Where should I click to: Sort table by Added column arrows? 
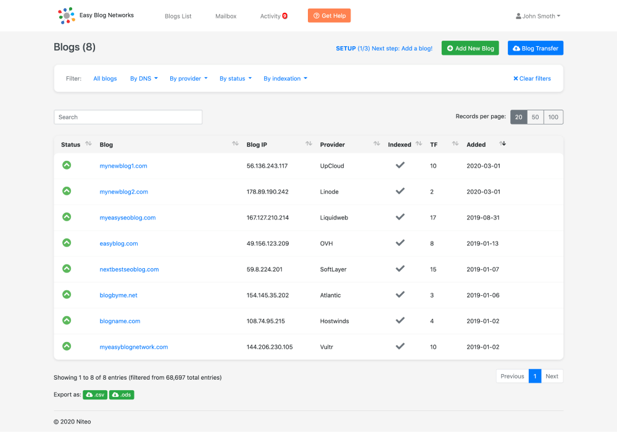tap(502, 144)
